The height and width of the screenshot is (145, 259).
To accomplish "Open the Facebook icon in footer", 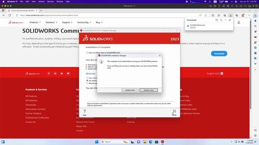I will pyautogui.click(x=49, y=73).
